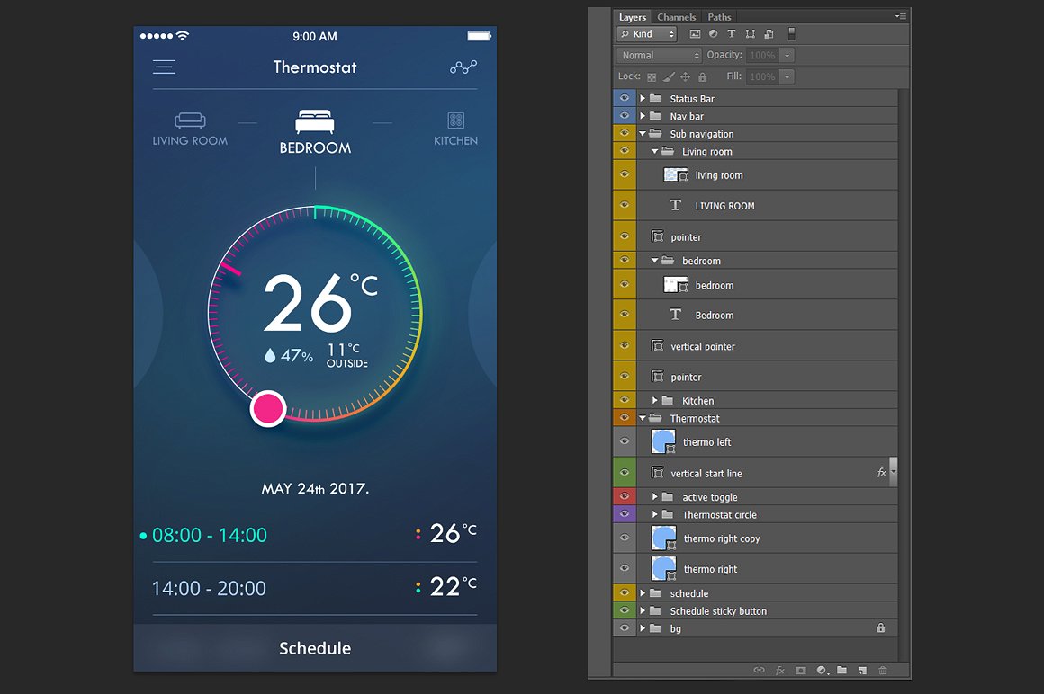
Task: Select the Filter for type layers icon
Action: click(732, 33)
